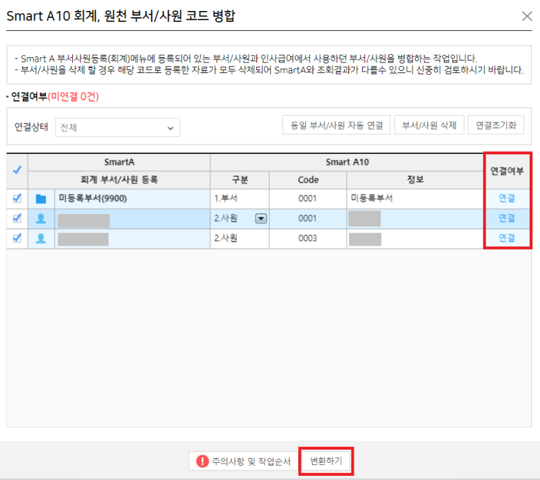Screen dimensions: 540x480
Task: Click the Smart A10 group header
Action: click(347, 162)
